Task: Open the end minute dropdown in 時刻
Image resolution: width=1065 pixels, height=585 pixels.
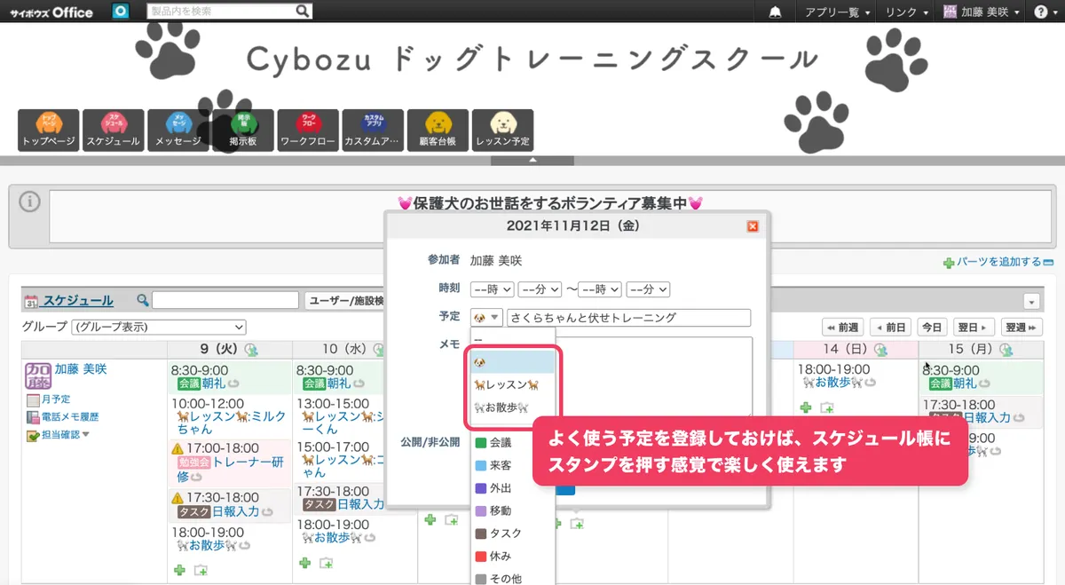Action: 648,289
